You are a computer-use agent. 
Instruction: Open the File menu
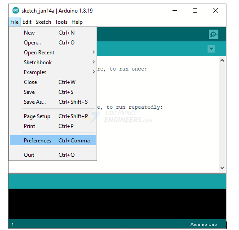(x=14, y=22)
